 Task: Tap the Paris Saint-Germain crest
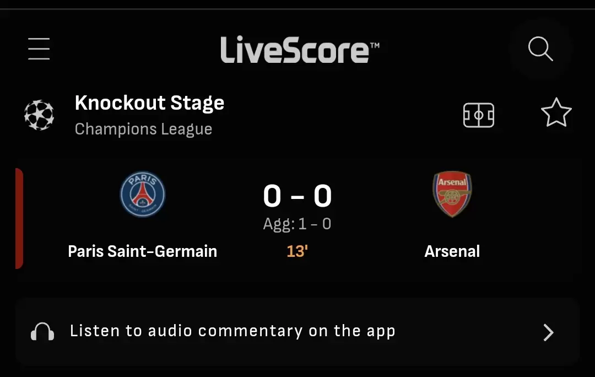143,194
